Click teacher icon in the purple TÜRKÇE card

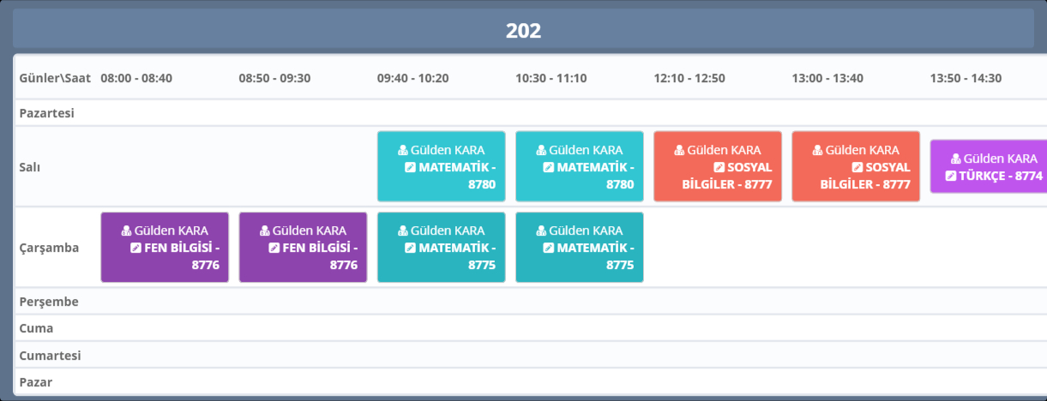(956, 159)
